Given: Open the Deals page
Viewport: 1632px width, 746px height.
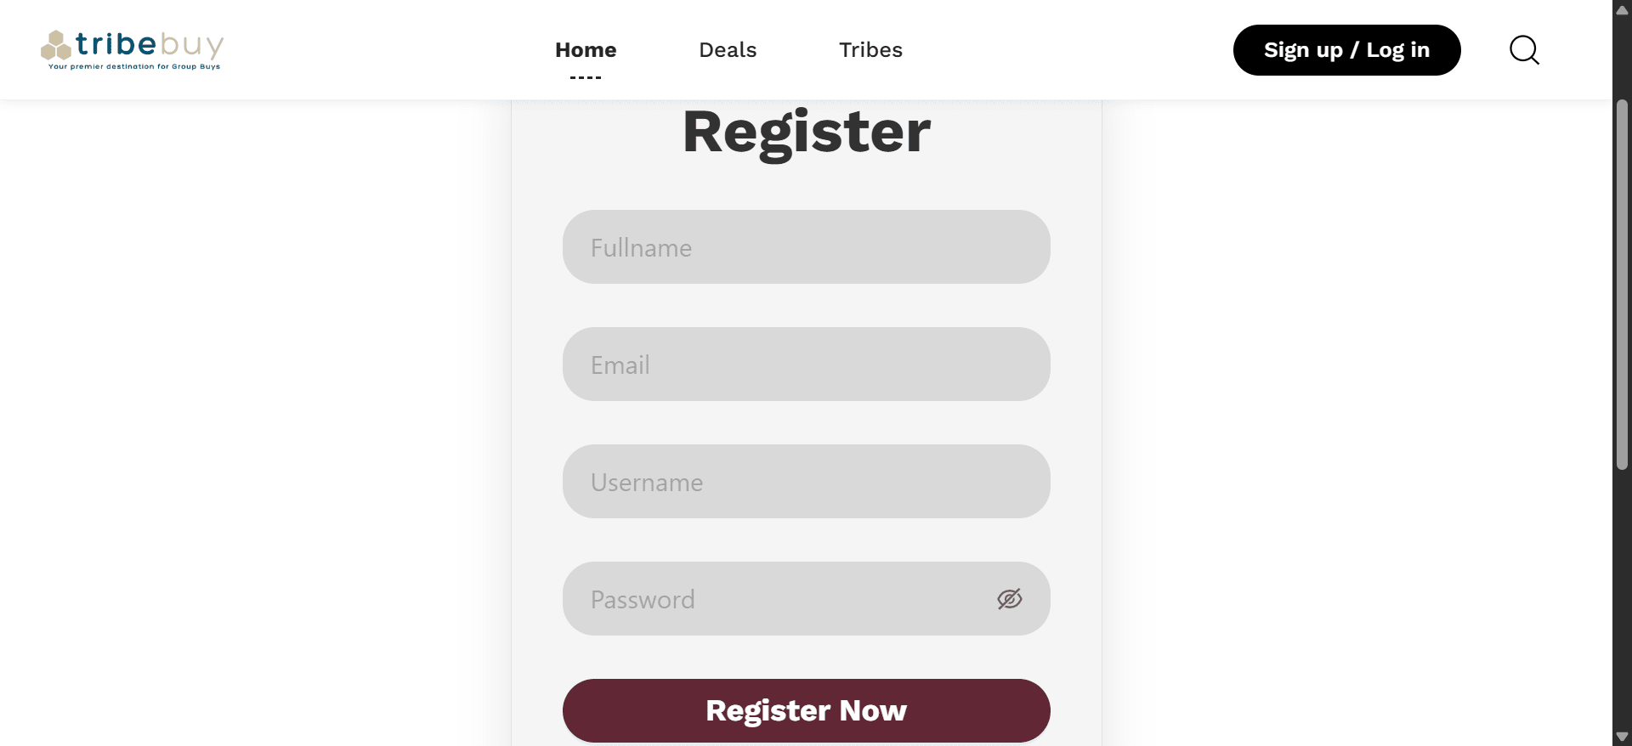Looking at the screenshot, I should click(728, 50).
